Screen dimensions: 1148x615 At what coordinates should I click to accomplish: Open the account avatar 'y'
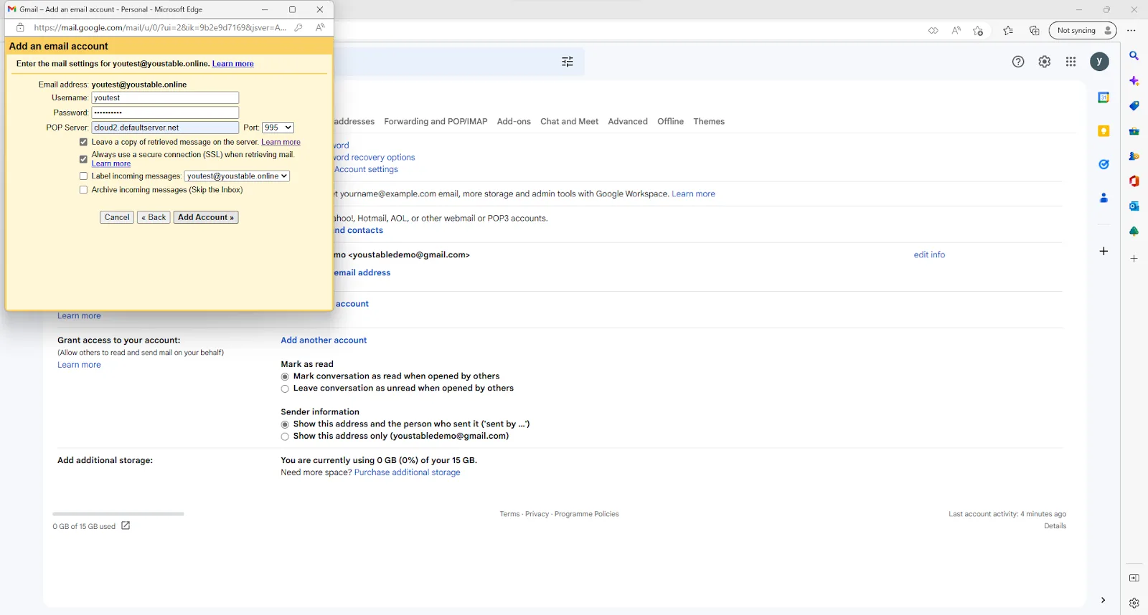click(x=1099, y=62)
